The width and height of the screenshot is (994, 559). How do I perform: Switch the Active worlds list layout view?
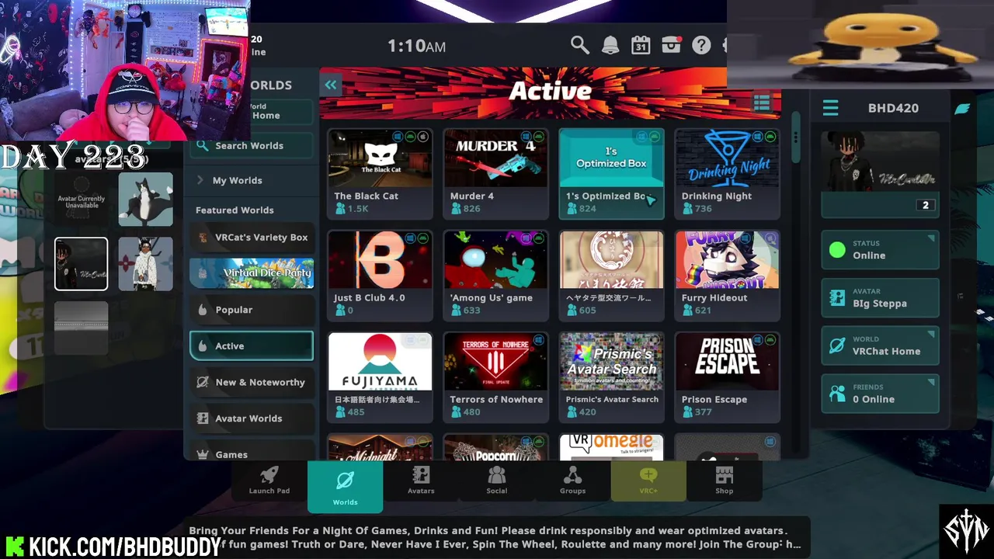[x=762, y=103]
